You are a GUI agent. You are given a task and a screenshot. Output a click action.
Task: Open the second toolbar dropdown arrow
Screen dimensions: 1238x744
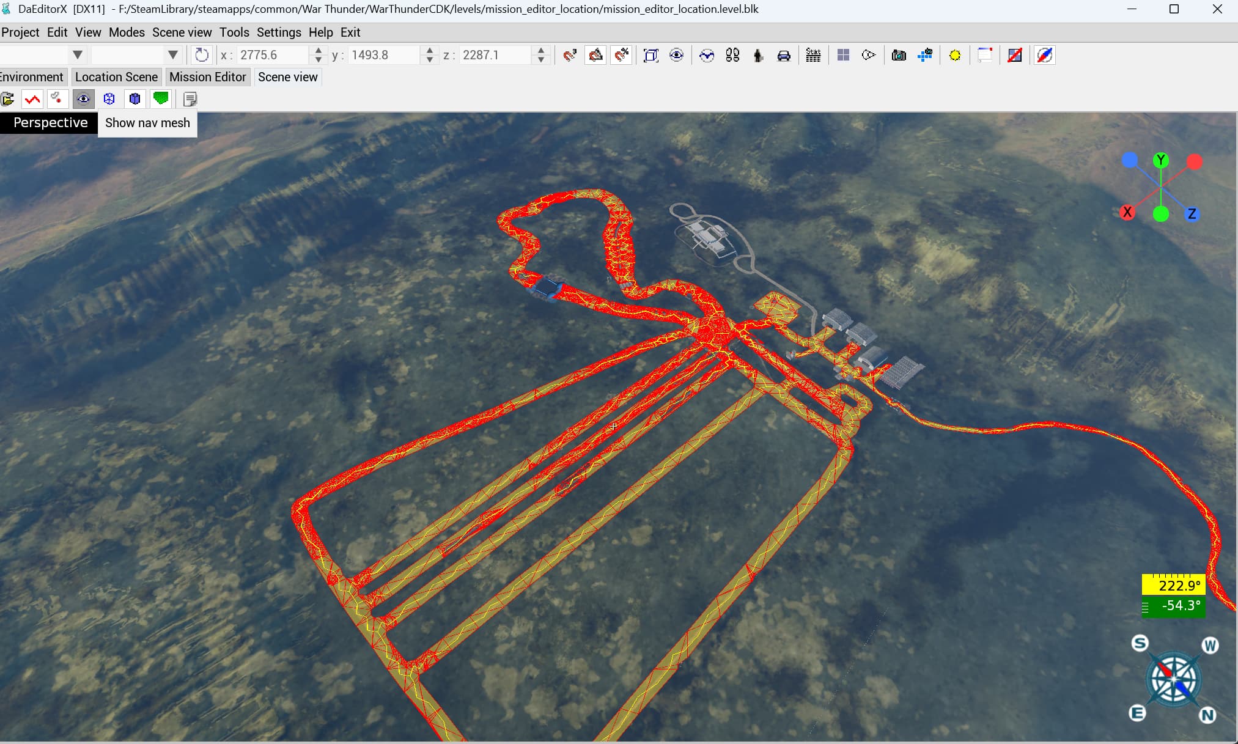click(x=173, y=55)
